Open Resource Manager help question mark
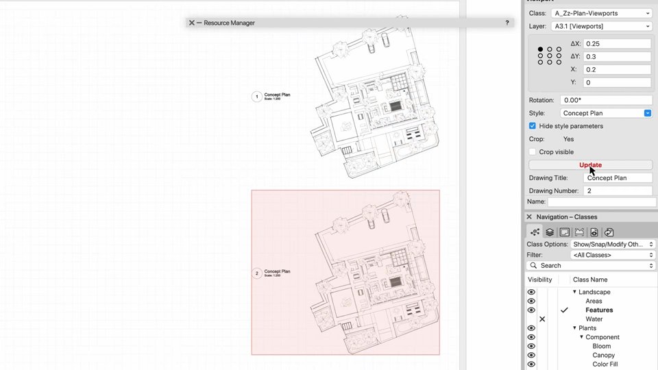658x370 pixels. tap(507, 23)
